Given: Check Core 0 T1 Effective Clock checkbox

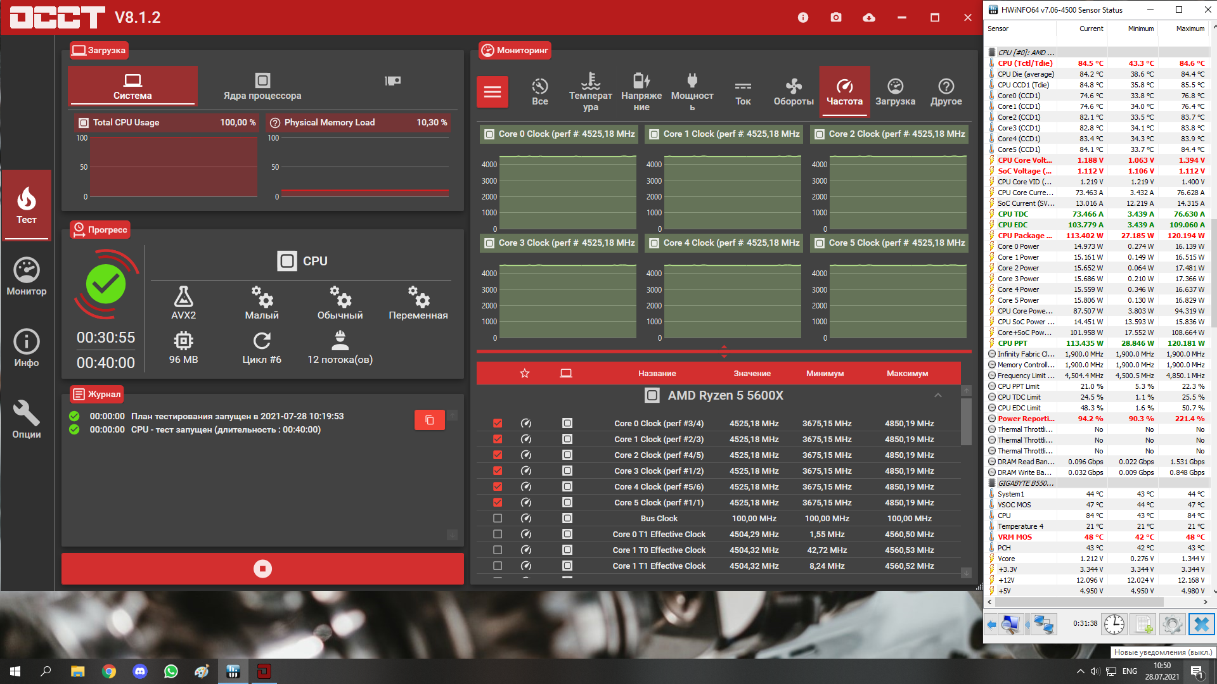Looking at the screenshot, I should pos(498,534).
